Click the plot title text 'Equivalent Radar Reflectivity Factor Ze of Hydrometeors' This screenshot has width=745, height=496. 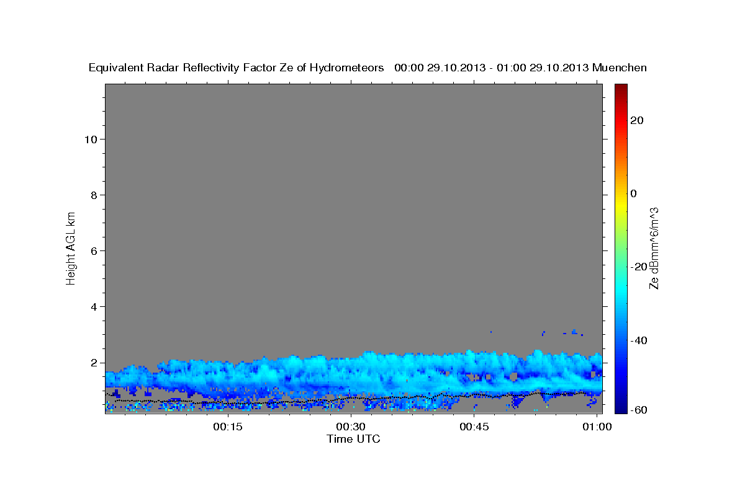coord(236,68)
